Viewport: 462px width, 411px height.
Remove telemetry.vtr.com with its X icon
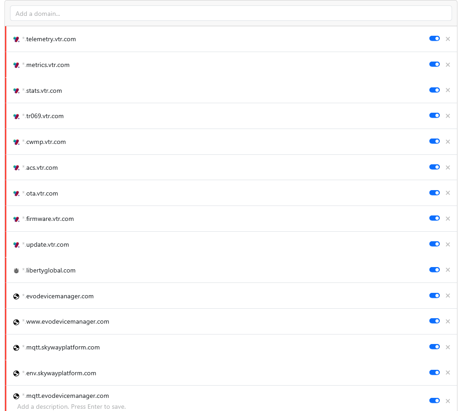coord(448,39)
